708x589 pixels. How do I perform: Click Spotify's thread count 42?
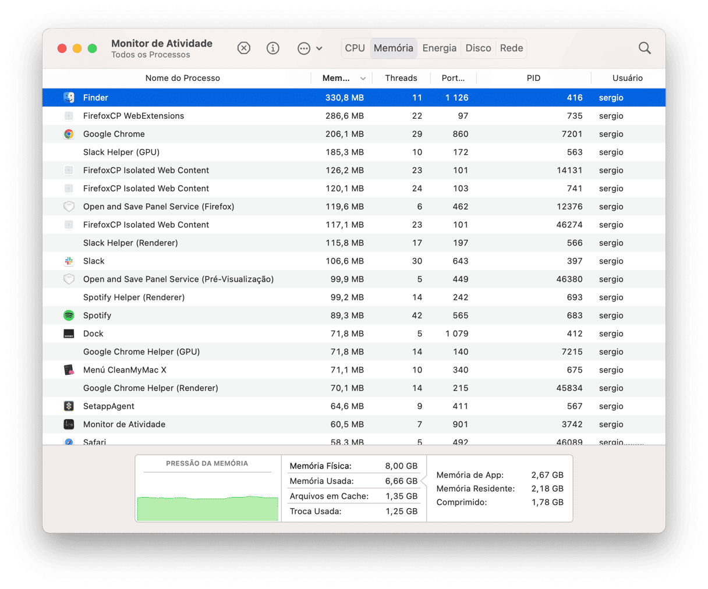pos(416,315)
